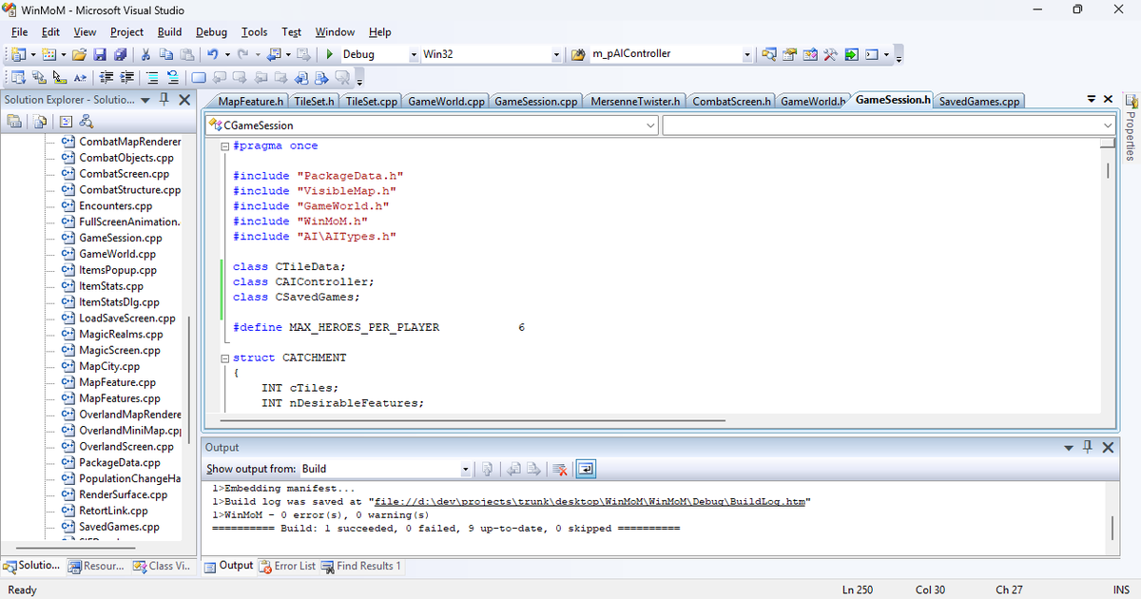
Task: Click Solution Explorer's Properties icon
Action: 15,121
